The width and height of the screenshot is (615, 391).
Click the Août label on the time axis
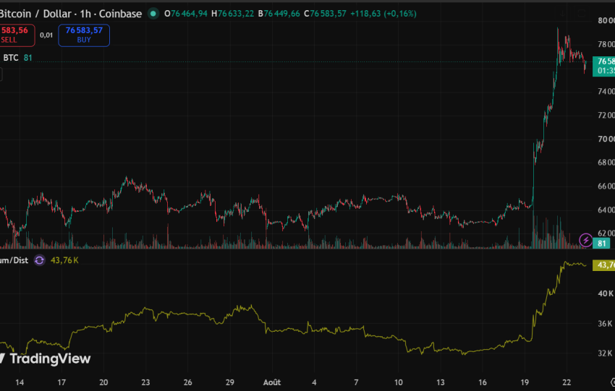point(272,382)
